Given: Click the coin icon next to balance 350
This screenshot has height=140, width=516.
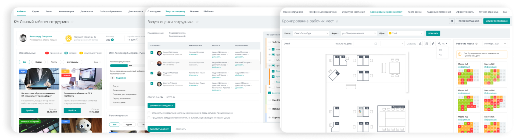Looking at the screenshot, I should point(112,40).
